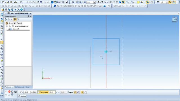
Task: Click the auto-create object icon
Action: point(12,91)
